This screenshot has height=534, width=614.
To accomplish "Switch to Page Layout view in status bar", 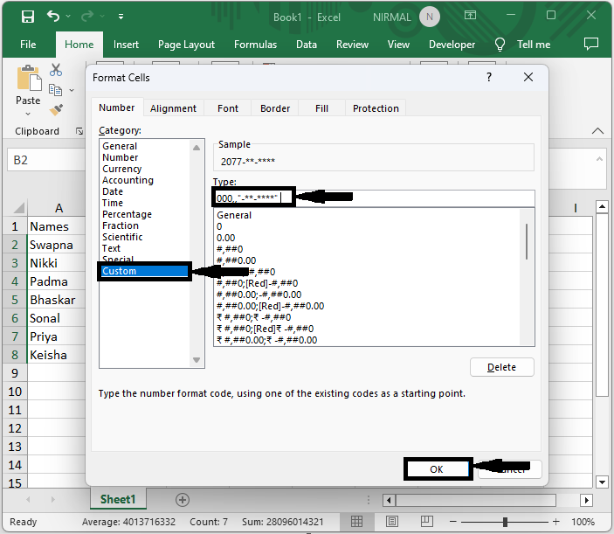I will (390, 522).
